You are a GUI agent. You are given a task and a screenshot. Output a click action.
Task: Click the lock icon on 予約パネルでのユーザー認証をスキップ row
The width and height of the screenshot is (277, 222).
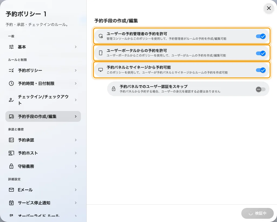point(114,89)
